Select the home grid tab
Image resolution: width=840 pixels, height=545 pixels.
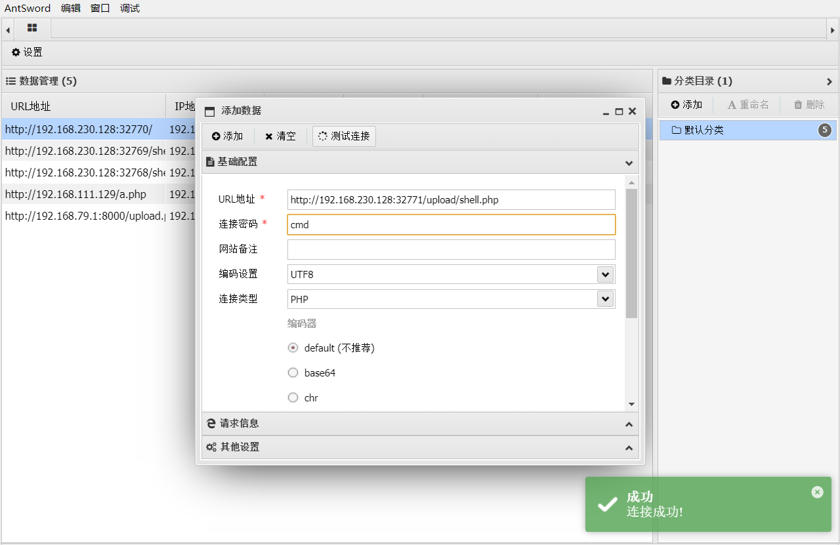[x=32, y=28]
